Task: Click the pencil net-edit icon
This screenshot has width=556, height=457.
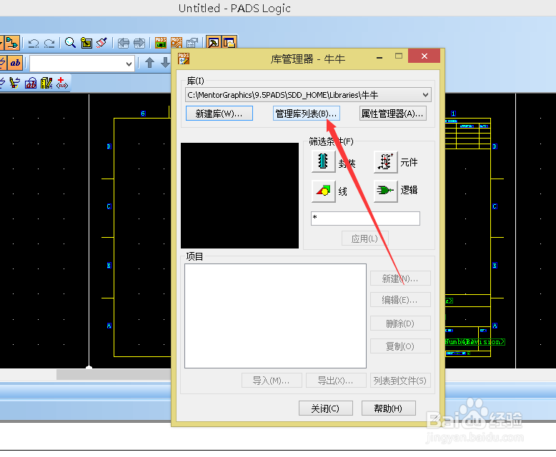Action: 14,83
